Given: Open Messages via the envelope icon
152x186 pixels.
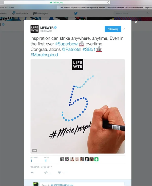Looking at the screenshot, I should point(35,13).
